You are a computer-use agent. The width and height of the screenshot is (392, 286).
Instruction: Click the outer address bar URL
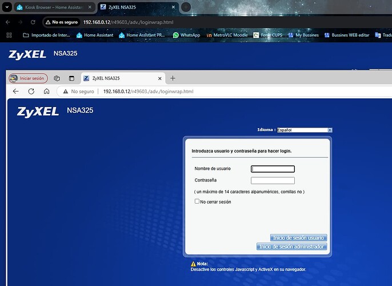pos(128,22)
